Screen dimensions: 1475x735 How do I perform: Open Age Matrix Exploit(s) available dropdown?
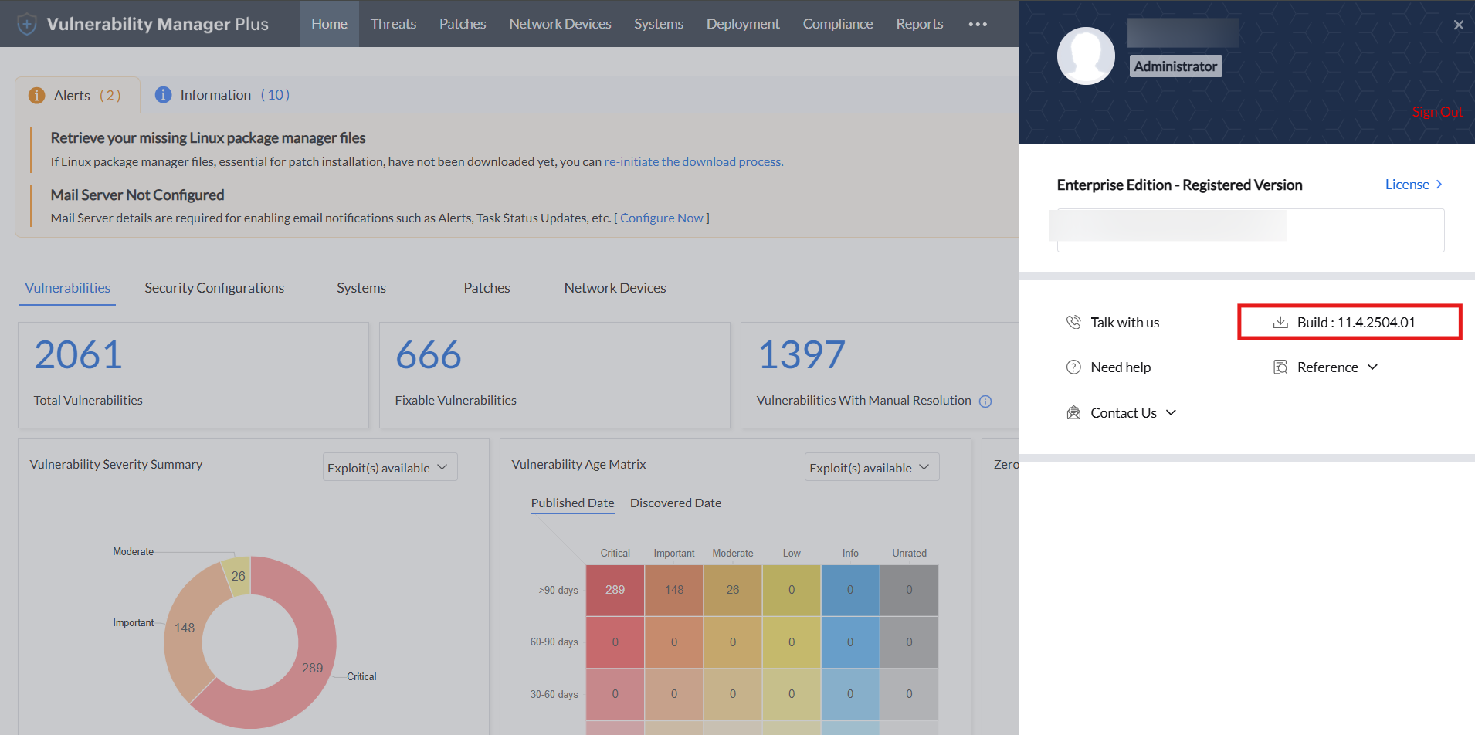pyautogui.click(x=872, y=467)
